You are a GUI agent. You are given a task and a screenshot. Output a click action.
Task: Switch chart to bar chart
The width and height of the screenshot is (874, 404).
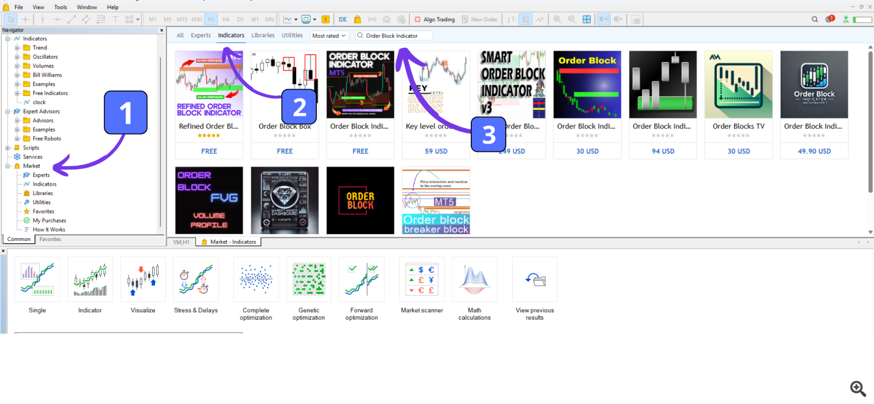pyautogui.click(x=511, y=19)
